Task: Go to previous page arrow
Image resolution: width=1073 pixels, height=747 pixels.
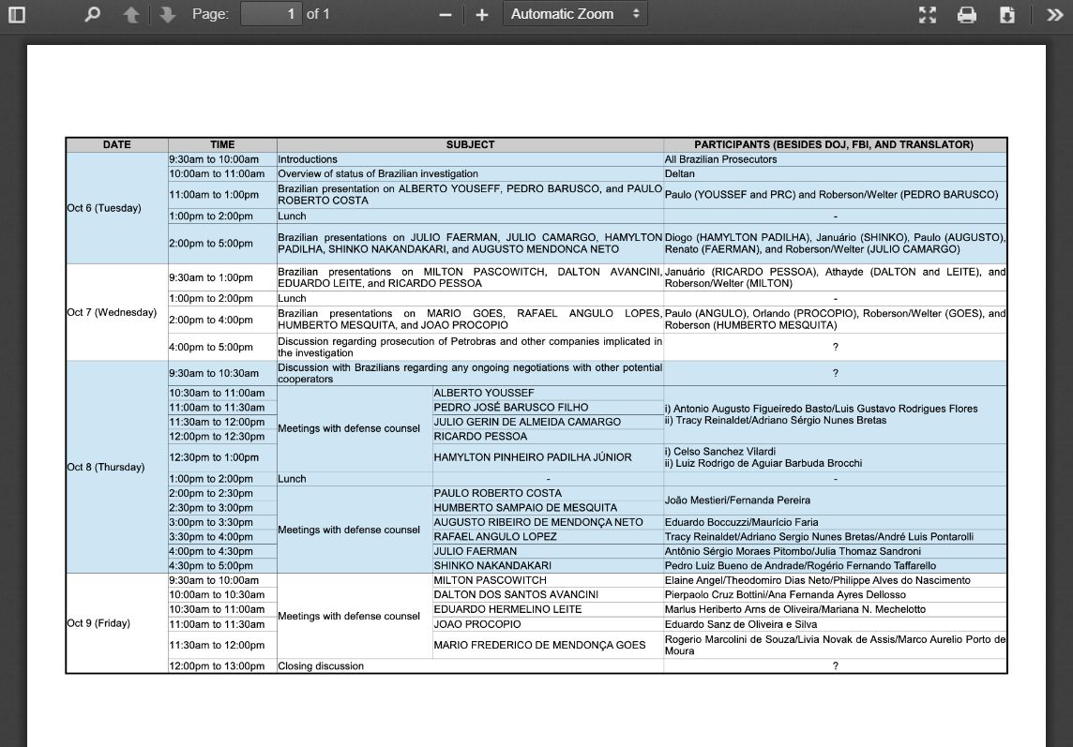Action: (x=130, y=14)
